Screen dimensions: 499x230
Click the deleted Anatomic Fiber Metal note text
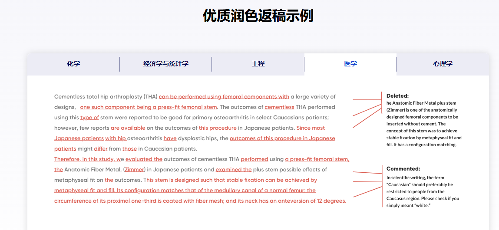tap(423, 124)
